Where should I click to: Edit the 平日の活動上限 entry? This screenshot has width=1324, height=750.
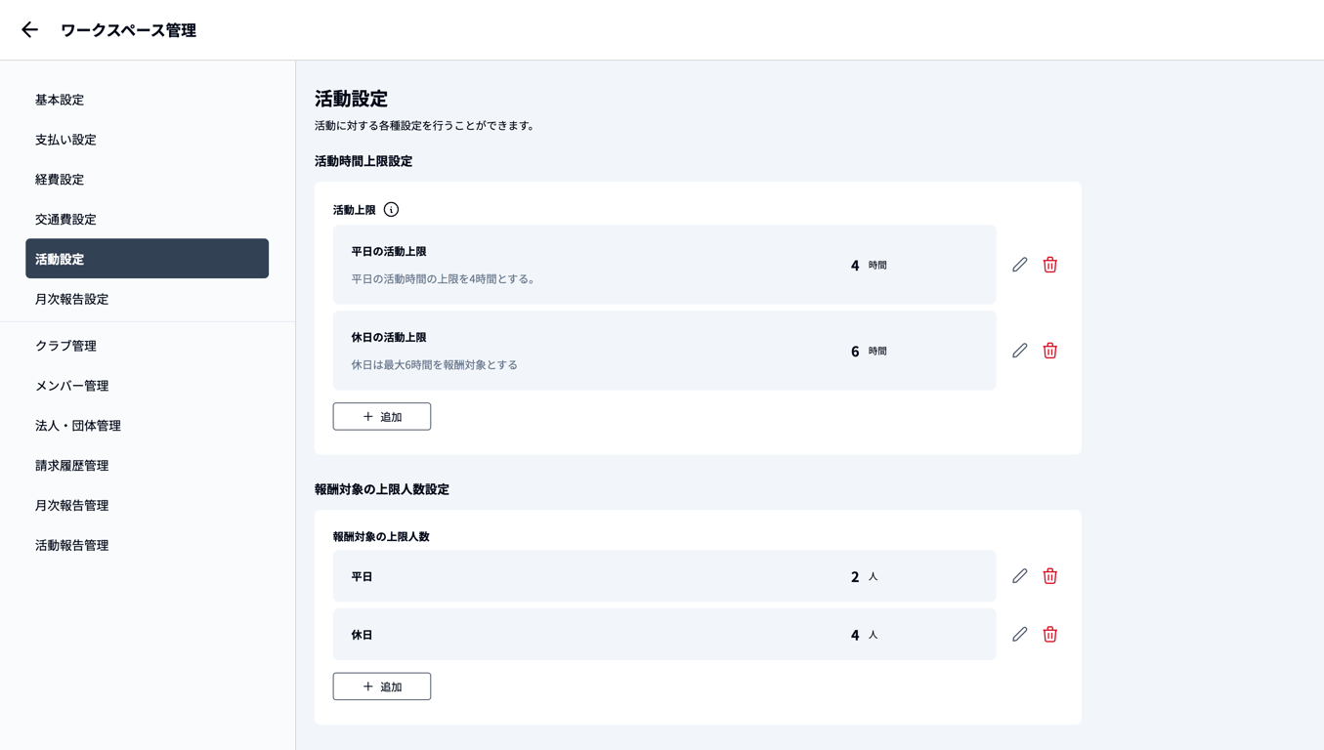[1019, 265]
